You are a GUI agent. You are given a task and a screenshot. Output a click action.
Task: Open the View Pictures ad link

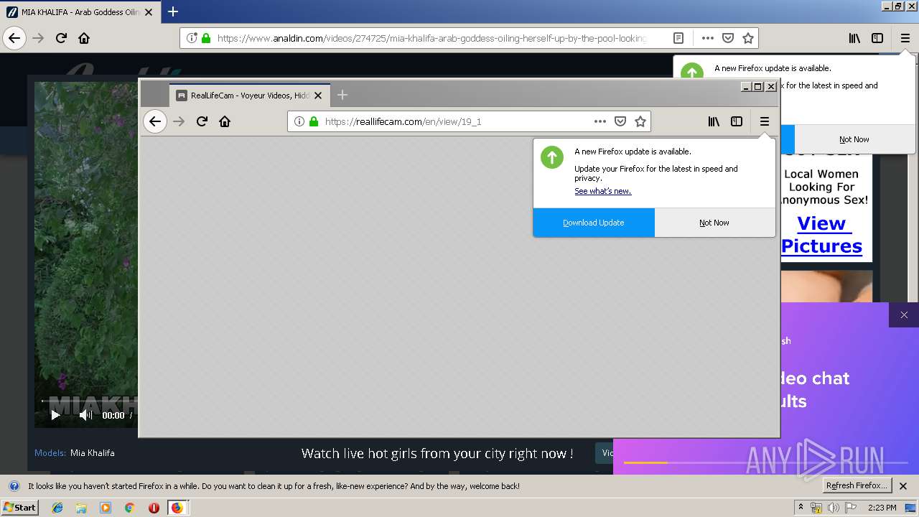[821, 235]
